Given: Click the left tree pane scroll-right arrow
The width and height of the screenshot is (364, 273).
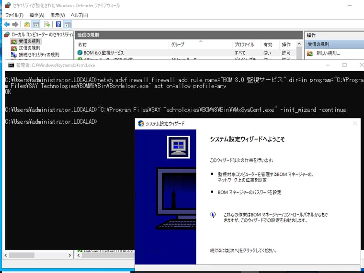Looking at the screenshot, I should coord(69,255).
